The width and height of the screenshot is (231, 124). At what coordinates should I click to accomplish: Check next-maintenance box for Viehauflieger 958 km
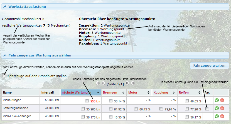click(x=87, y=101)
